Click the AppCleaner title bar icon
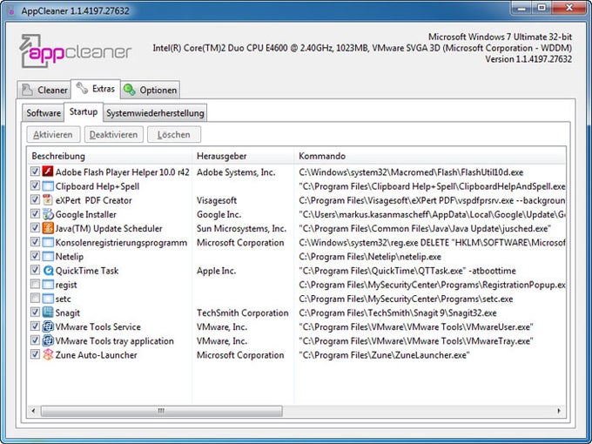The width and height of the screenshot is (592, 444). [x=11, y=10]
